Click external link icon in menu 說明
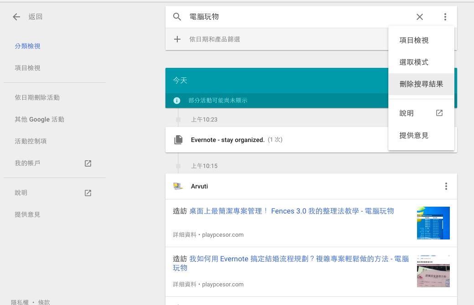 point(439,113)
